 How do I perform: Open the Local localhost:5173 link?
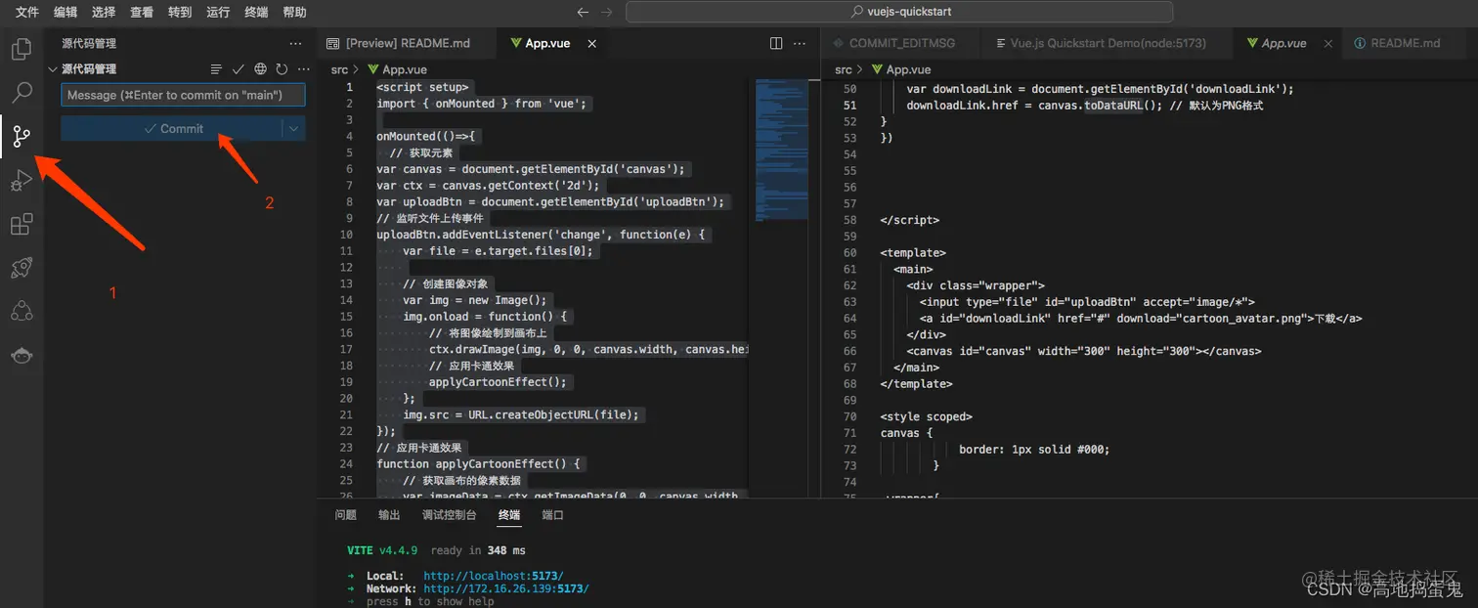[x=494, y=576]
